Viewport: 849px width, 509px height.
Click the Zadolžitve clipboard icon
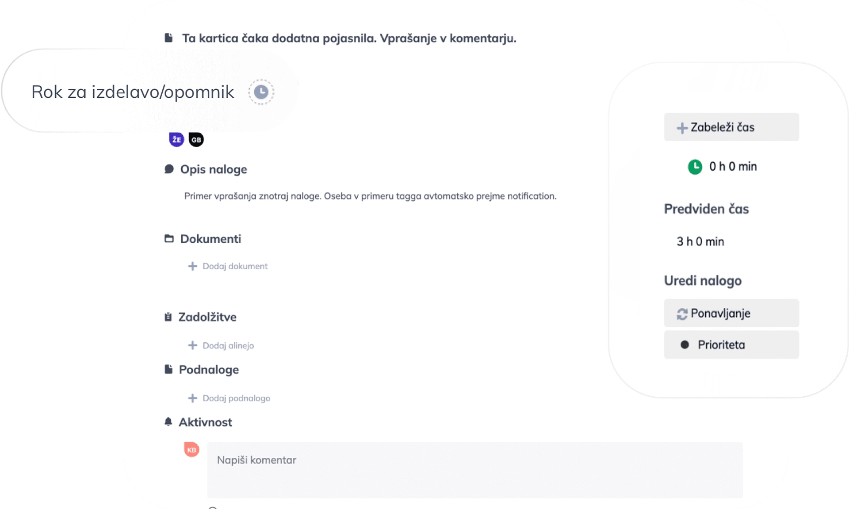point(168,317)
